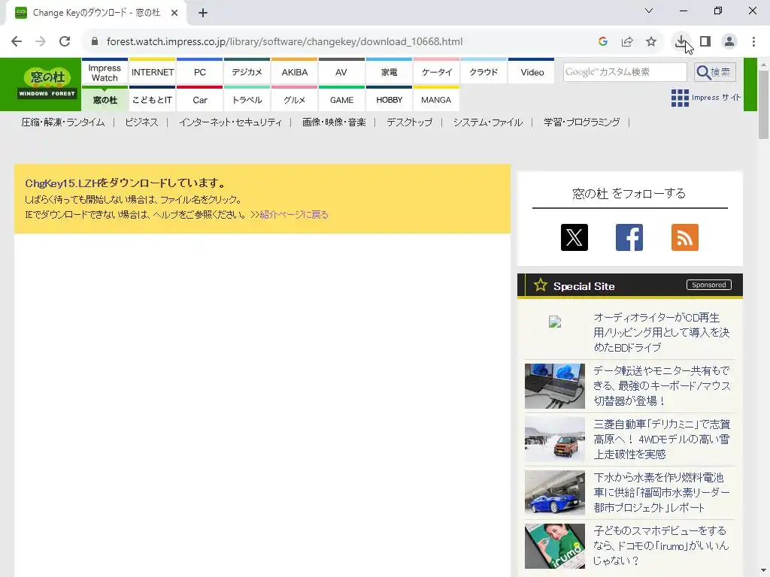Open the RSS feed icon
The height and width of the screenshot is (577, 770).
tap(684, 237)
